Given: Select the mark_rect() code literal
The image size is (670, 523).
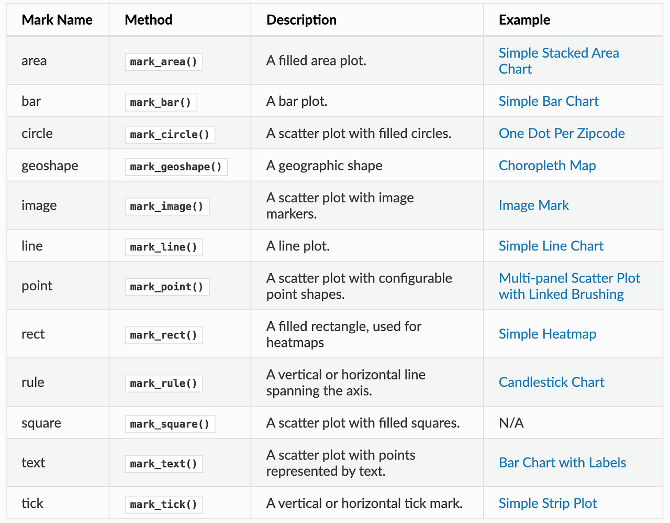Looking at the screenshot, I should 163,335.
